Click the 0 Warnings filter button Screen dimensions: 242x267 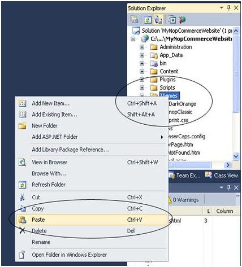pyautogui.click(x=183, y=200)
